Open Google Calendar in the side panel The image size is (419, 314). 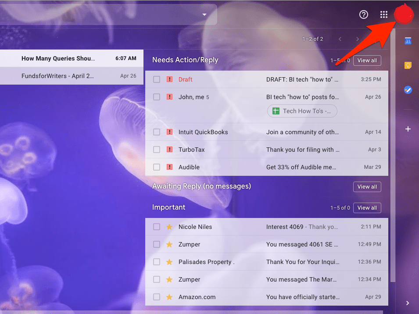point(408,41)
